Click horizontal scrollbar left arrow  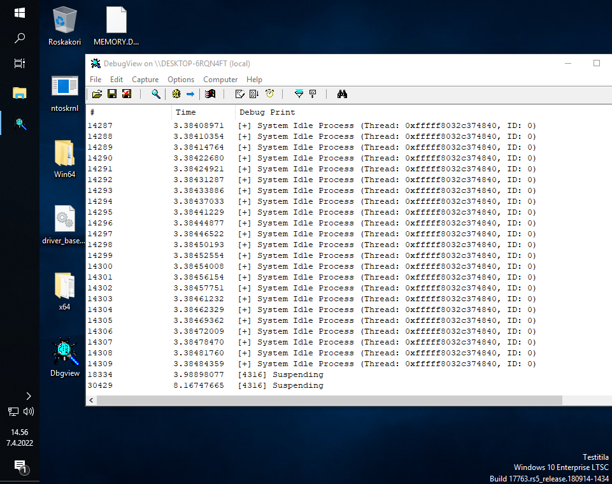(91, 400)
